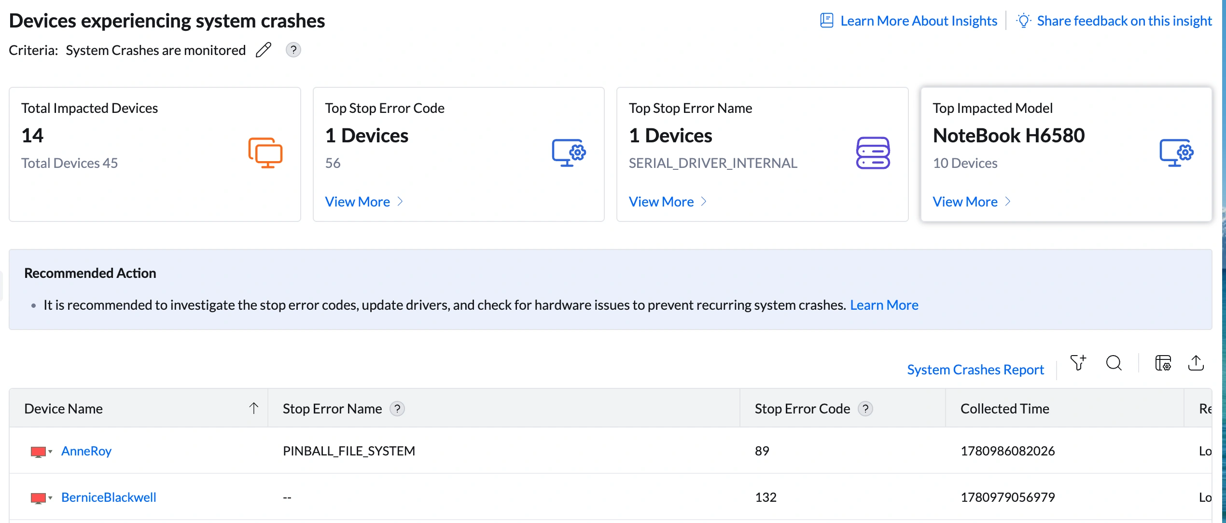1226x523 pixels.
Task: Export the table with upload icon
Action: click(1196, 363)
